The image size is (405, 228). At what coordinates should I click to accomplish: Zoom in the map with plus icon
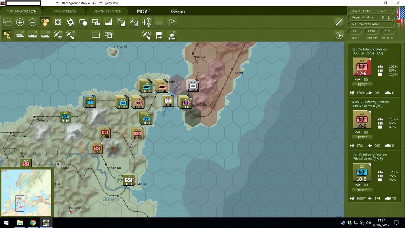click(20, 22)
